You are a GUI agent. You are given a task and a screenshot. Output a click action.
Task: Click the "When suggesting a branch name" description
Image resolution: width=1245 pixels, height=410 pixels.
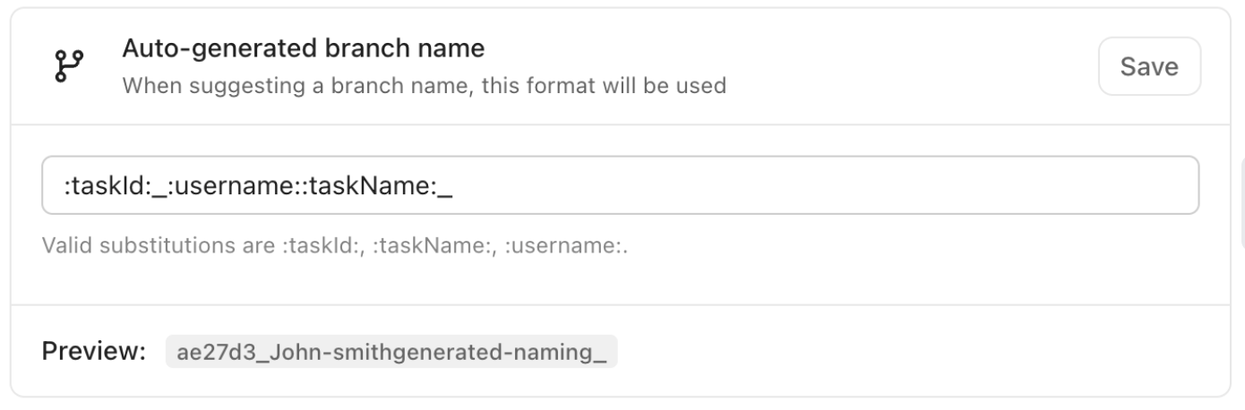(424, 87)
